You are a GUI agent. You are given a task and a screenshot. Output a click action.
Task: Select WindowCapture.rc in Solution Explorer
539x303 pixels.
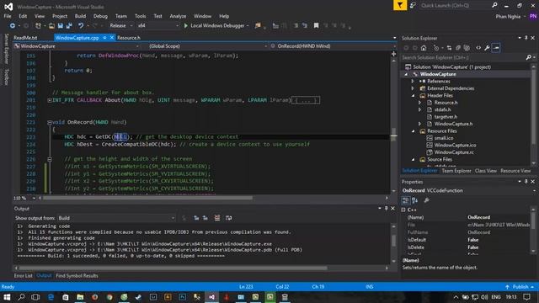pos(454,152)
